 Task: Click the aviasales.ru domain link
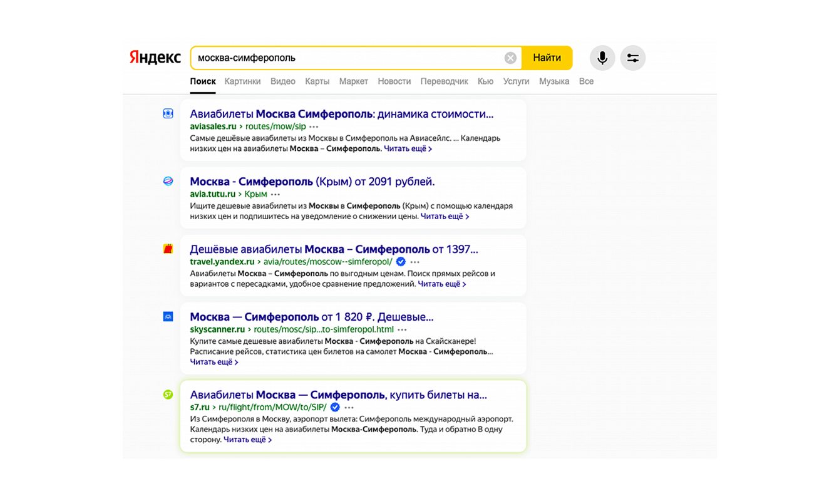(x=214, y=127)
